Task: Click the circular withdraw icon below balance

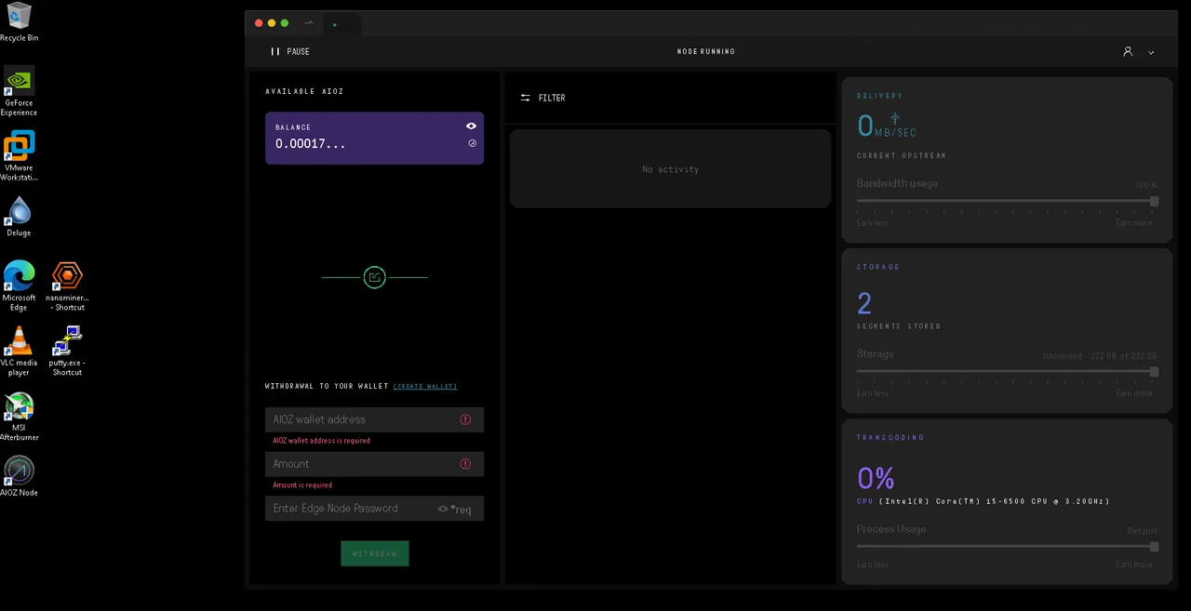Action: [374, 277]
